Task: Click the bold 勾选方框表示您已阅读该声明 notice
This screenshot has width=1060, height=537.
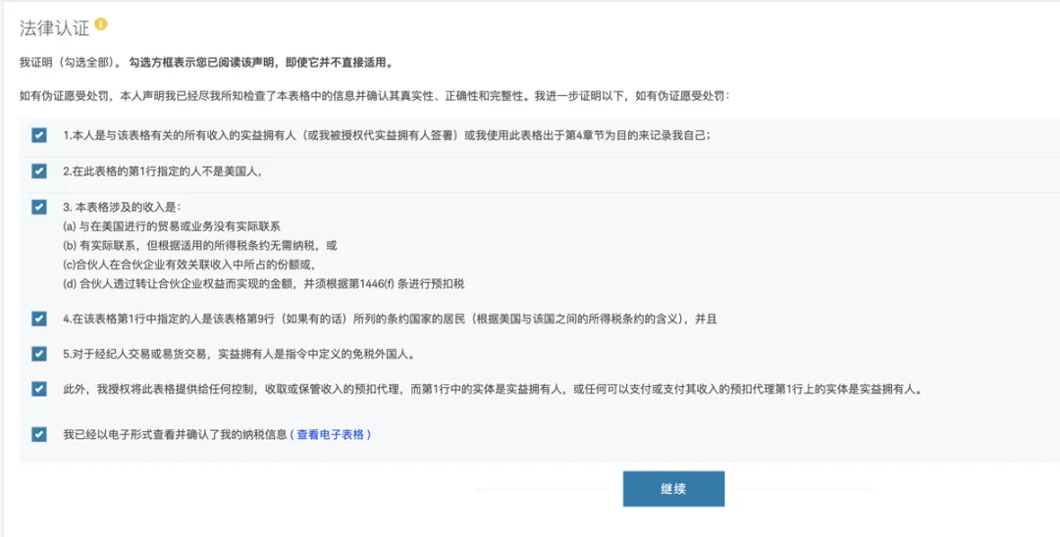Action: pyautogui.click(x=260, y=63)
